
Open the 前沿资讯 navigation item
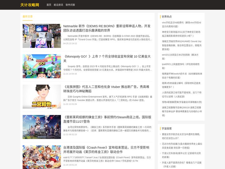tap(58, 5)
